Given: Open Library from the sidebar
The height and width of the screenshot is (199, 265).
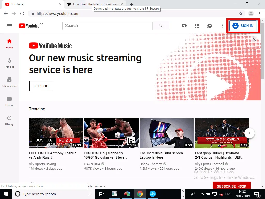Looking at the screenshot, I should click(9, 101).
